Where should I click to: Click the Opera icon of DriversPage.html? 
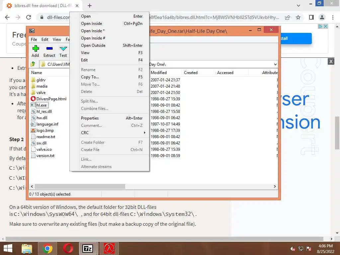[x=33, y=99]
